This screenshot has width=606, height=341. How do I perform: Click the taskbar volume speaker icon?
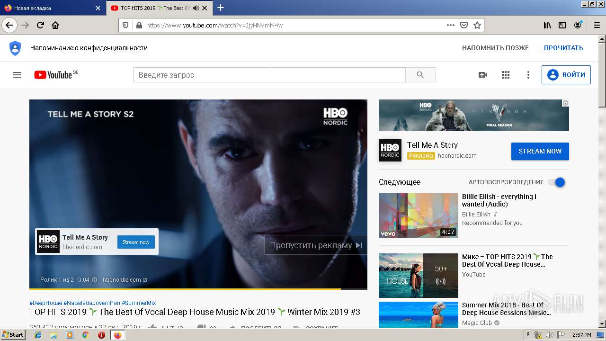pos(550,335)
